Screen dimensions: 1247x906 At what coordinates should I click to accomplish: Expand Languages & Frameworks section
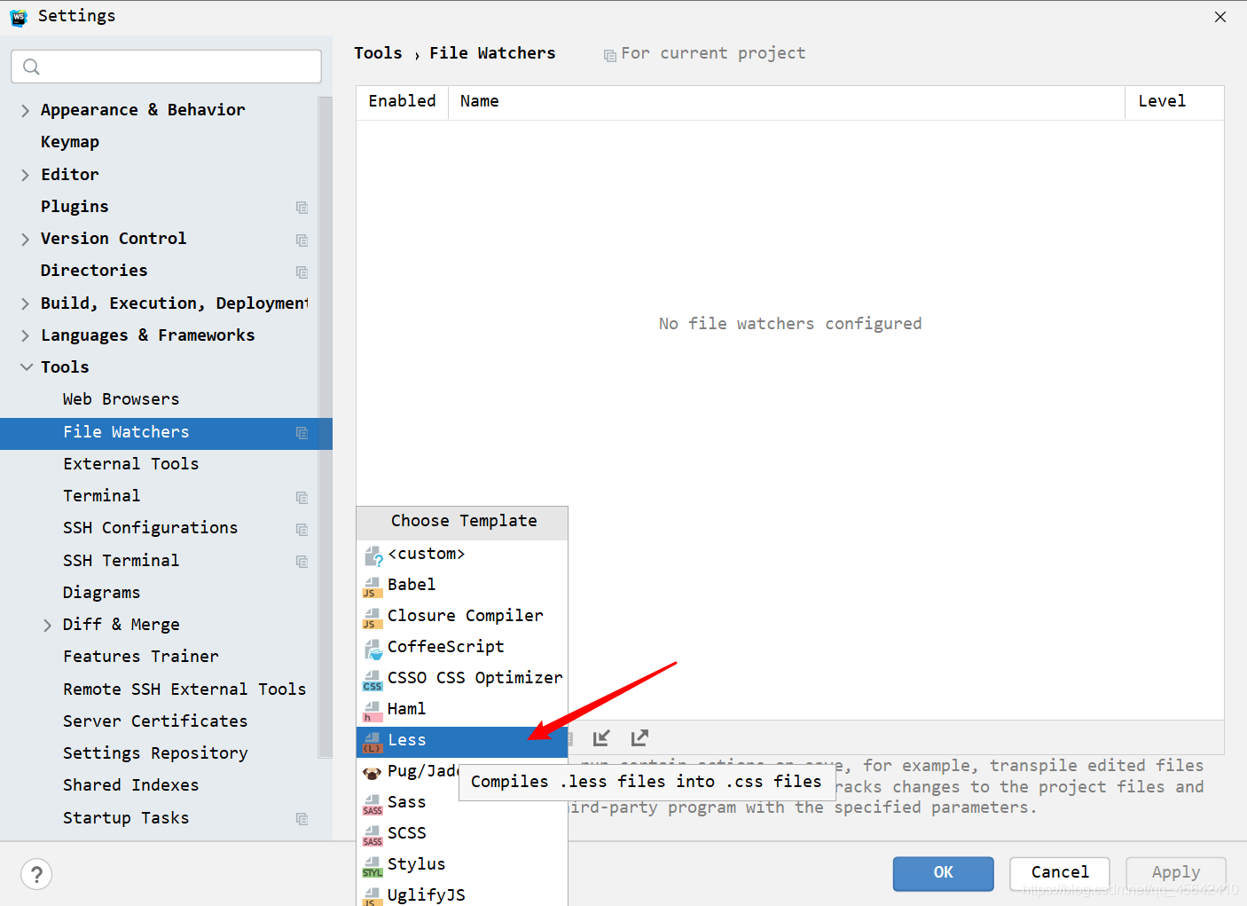pos(25,335)
